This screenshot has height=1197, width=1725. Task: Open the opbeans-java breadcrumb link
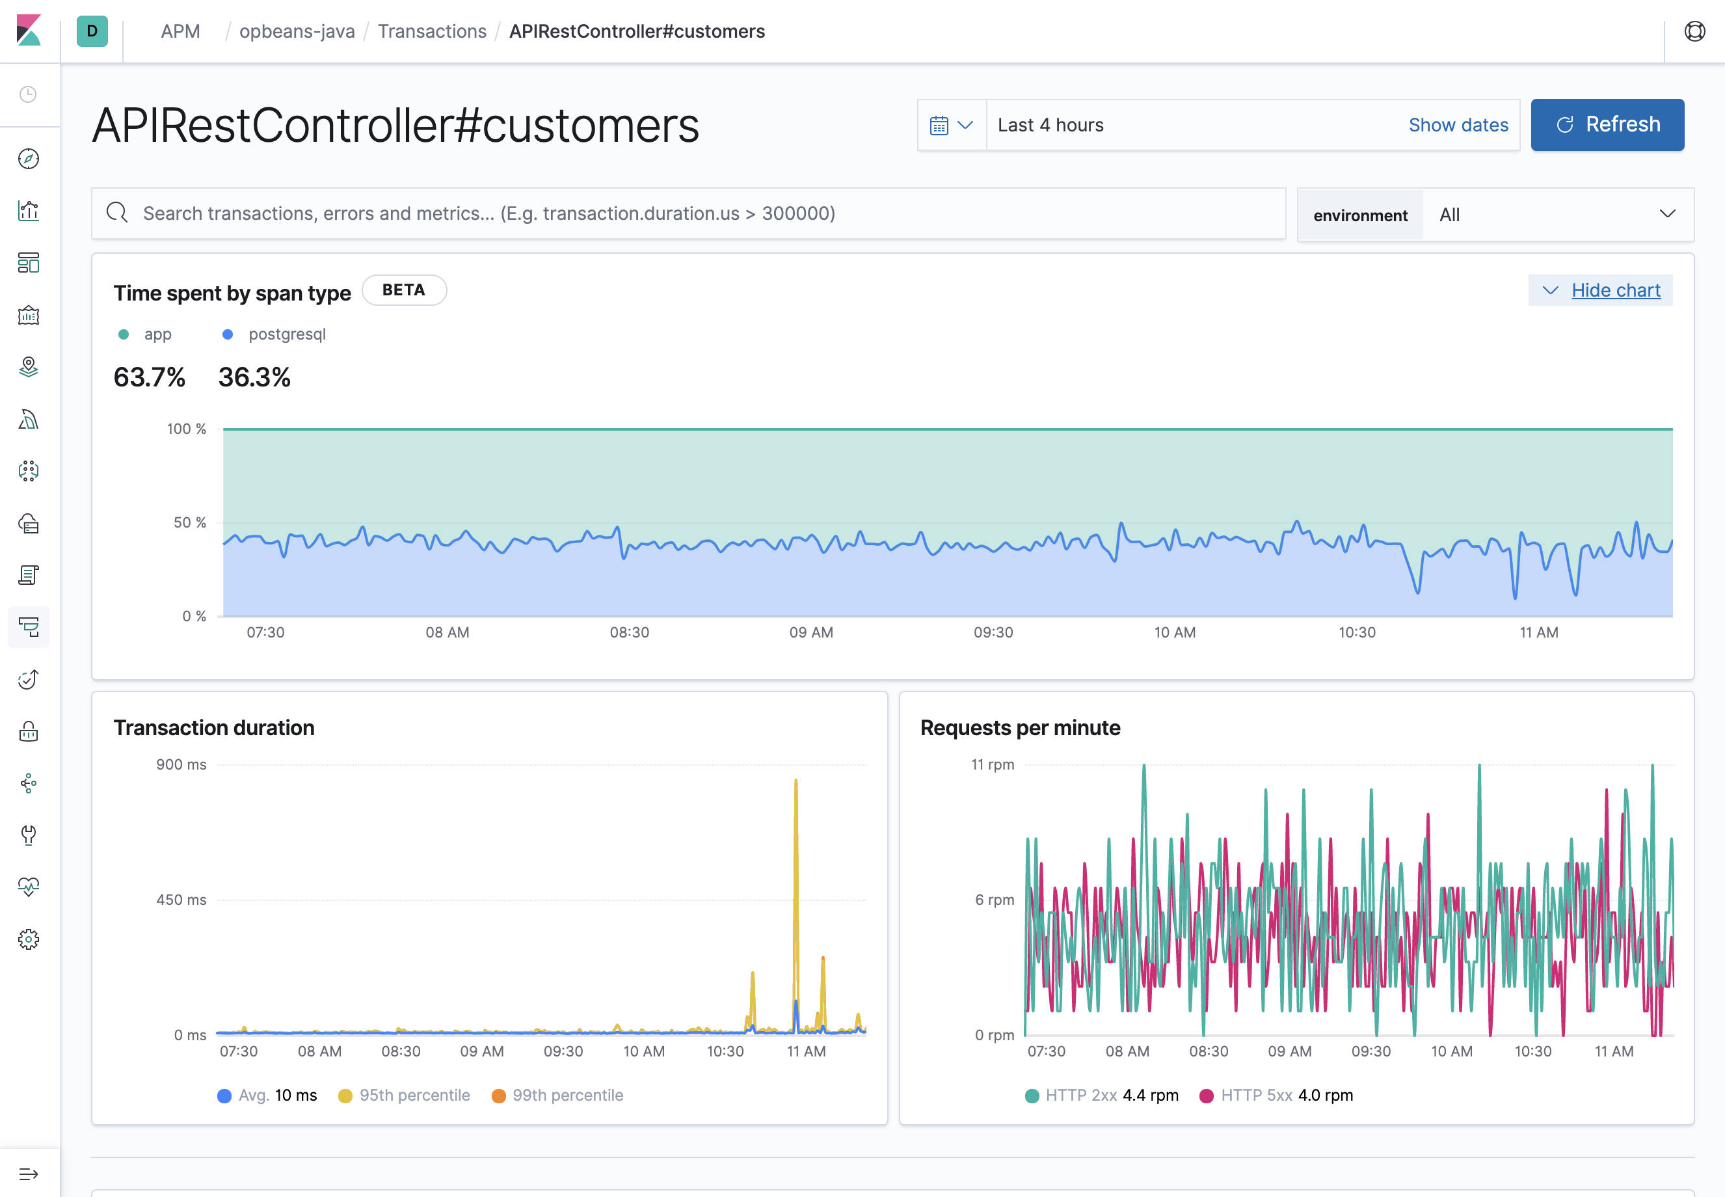(x=297, y=31)
